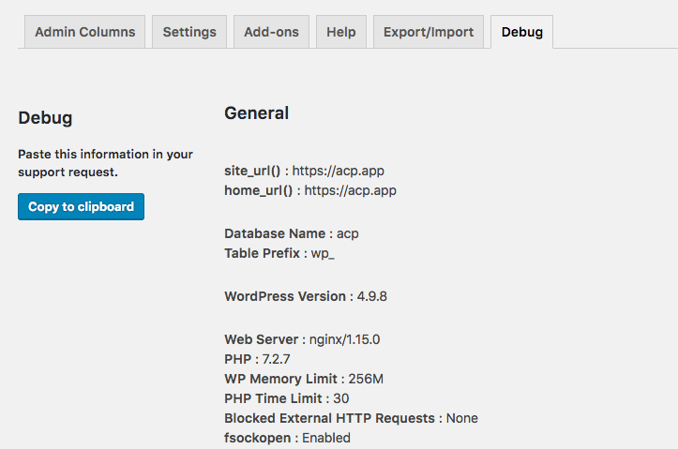This screenshot has height=449, width=678.
Task: Click the home_url() https://acp.app line
Action: 310,190
